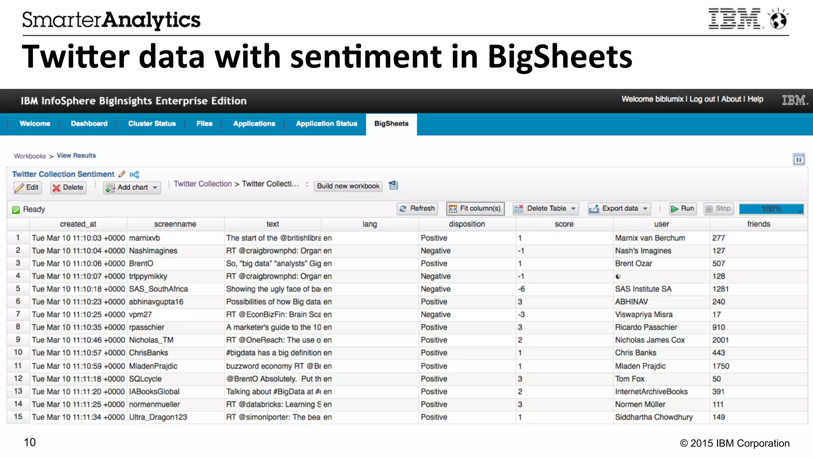Select the Files tab
813x458 pixels.
pos(204,124)
